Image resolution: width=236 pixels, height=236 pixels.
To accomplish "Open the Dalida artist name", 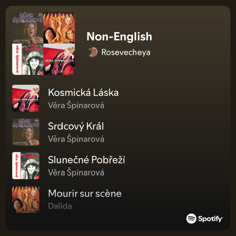I will (60, 206).
